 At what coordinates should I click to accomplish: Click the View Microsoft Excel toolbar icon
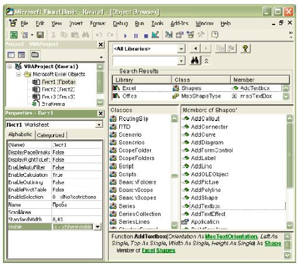click(x=13, y=35)
